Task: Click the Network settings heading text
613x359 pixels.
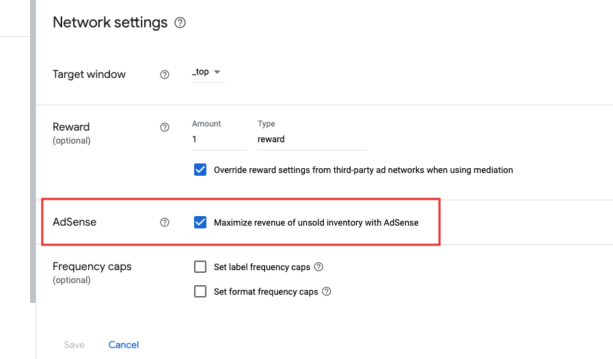Action: pos(110,23)
